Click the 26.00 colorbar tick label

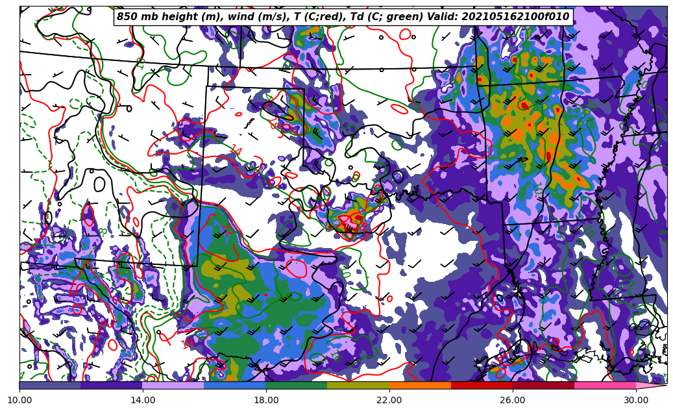click(x=512, y=400)
